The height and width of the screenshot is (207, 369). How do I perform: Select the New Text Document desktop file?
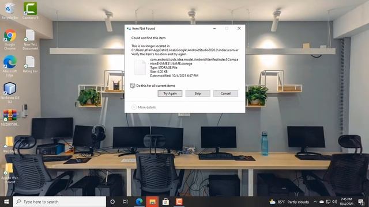(30, 40)
